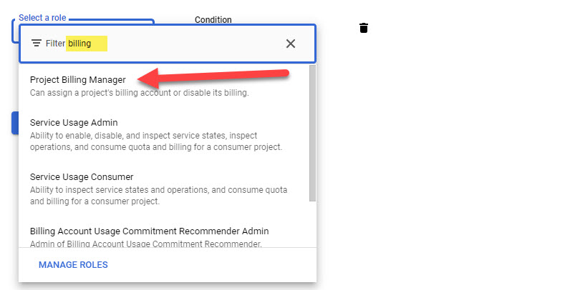570x290 pixels.
Task: Pick the Service Usage Consumer role
Action: click(x=82, y=176)
